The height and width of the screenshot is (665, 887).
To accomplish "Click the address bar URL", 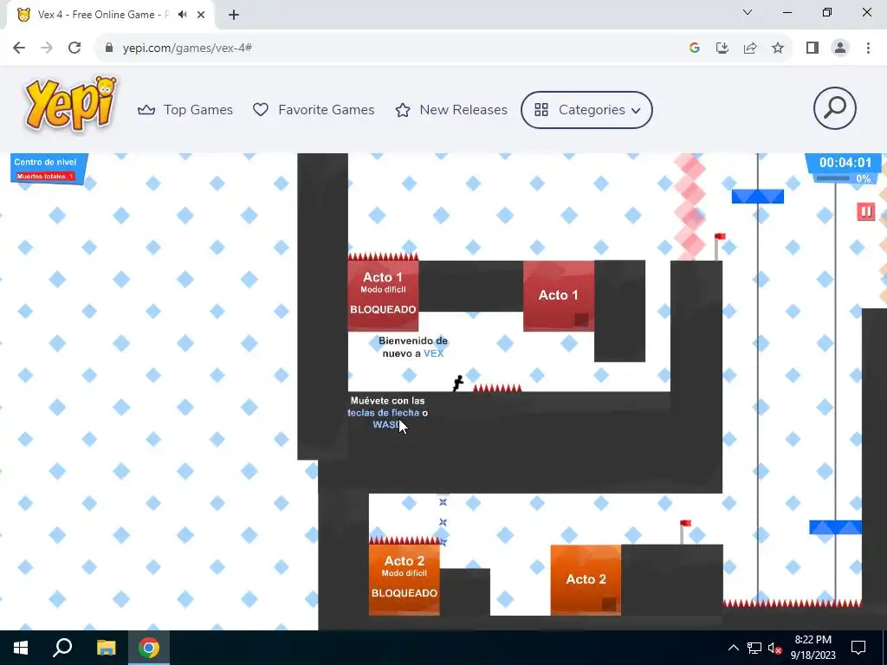I will (187, 48).
